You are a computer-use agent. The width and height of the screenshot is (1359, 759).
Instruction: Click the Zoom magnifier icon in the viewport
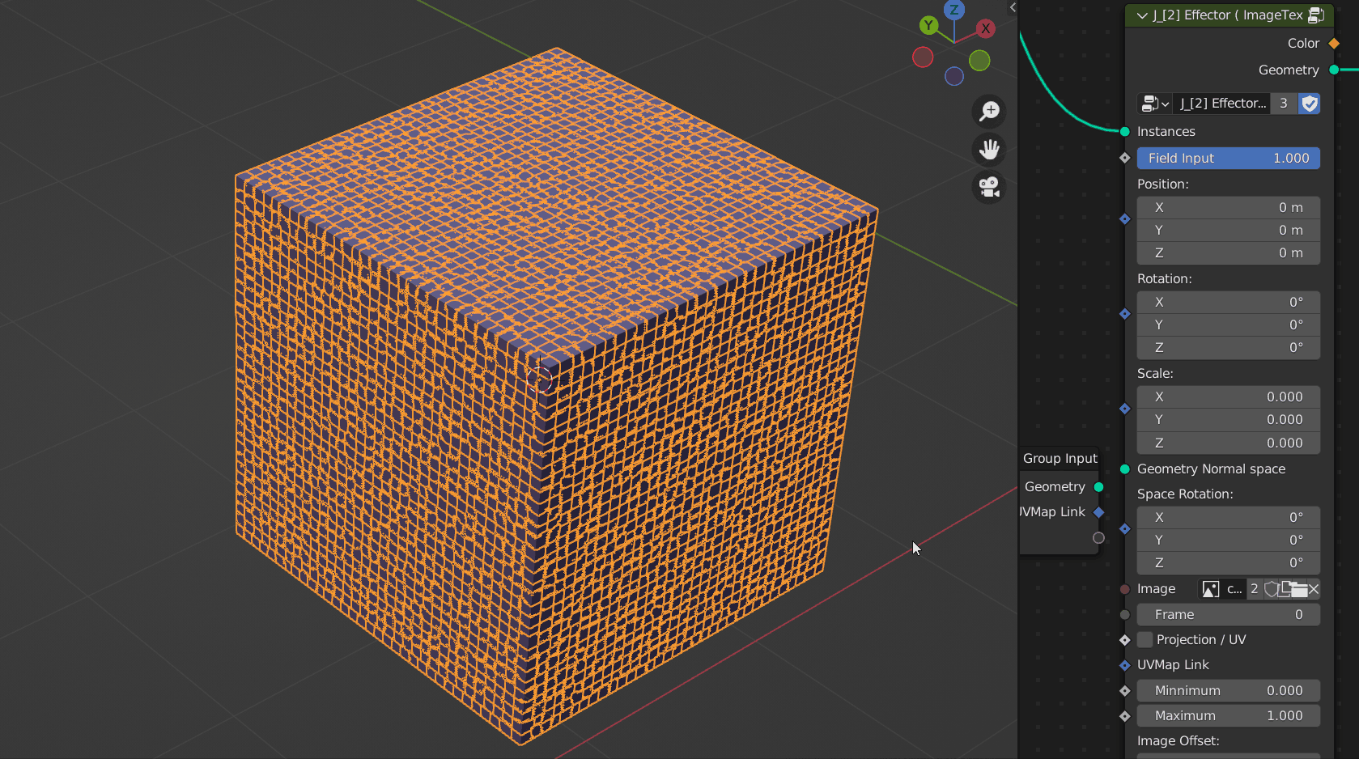[988, 112]
